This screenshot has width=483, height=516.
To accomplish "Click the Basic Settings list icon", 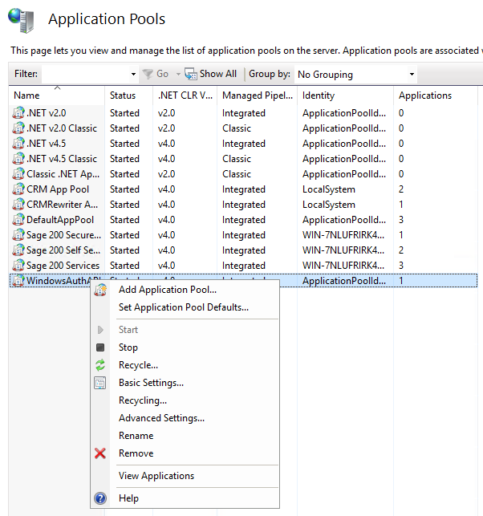I will pos(100,383).
